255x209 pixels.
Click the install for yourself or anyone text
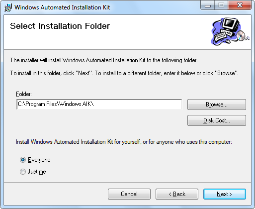point(124,142)
